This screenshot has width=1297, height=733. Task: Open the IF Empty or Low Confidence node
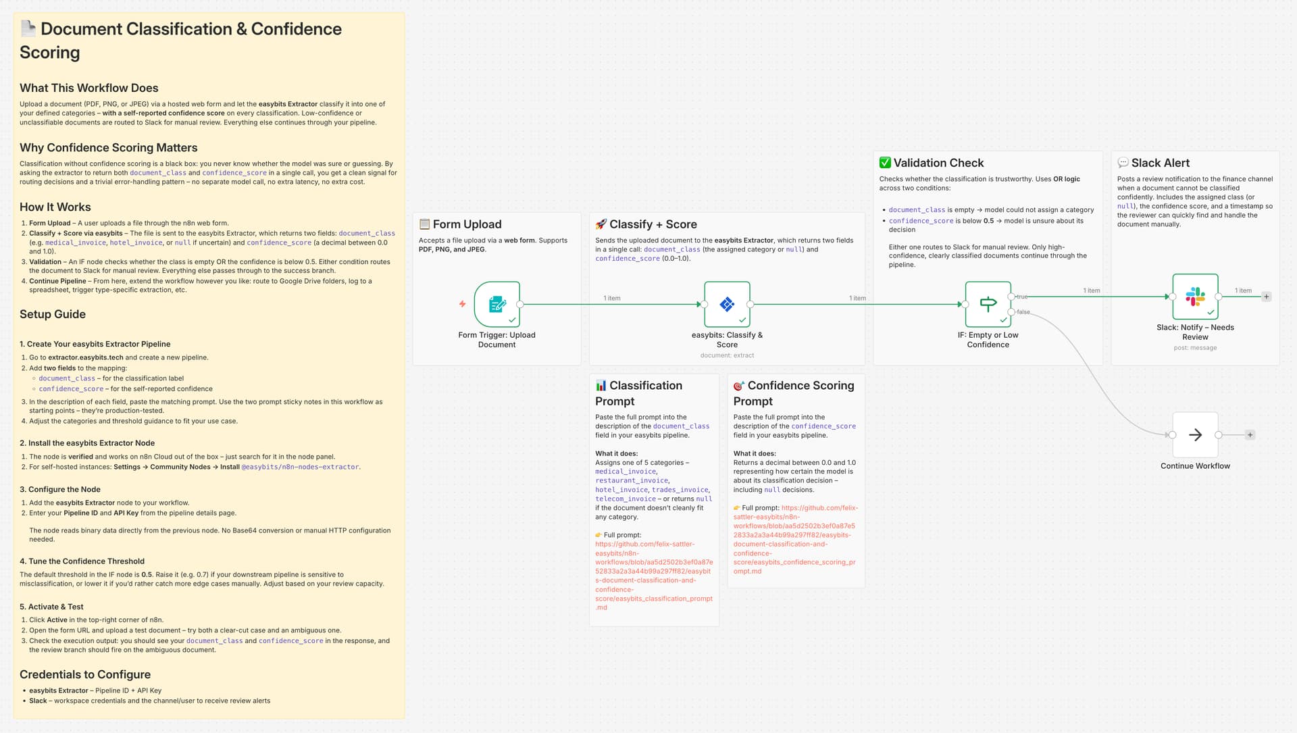988,304
